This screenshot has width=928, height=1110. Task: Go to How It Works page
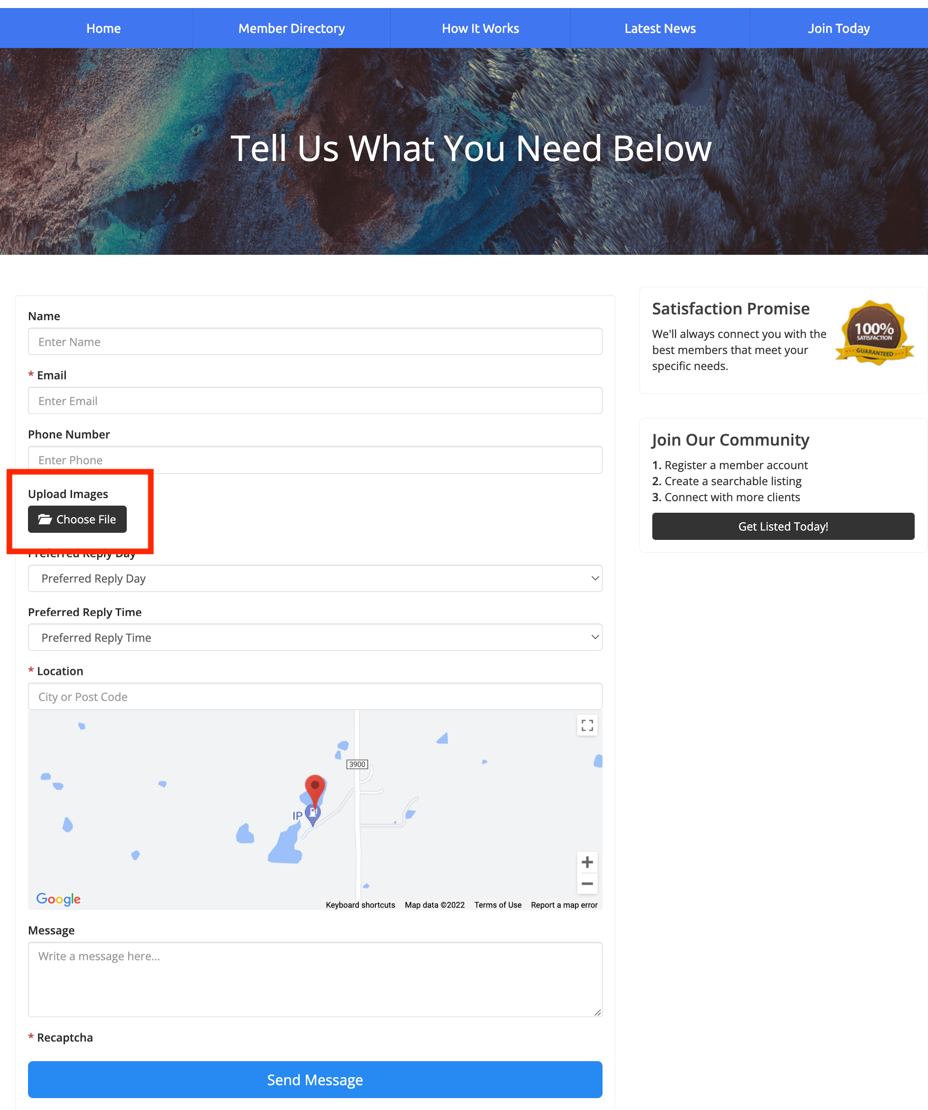coord(480,28)
